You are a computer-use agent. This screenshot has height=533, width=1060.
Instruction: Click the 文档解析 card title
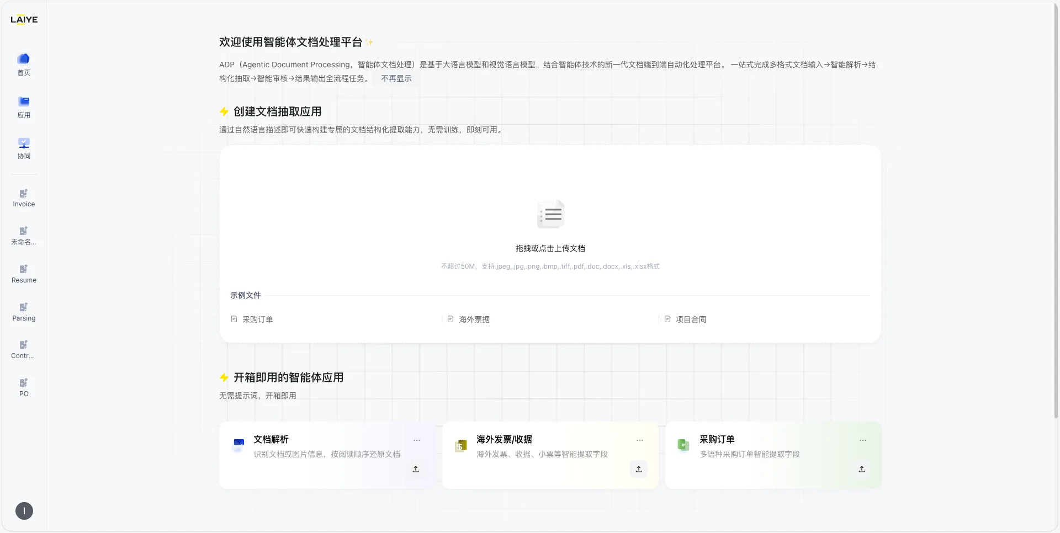(x=271, y=439)
